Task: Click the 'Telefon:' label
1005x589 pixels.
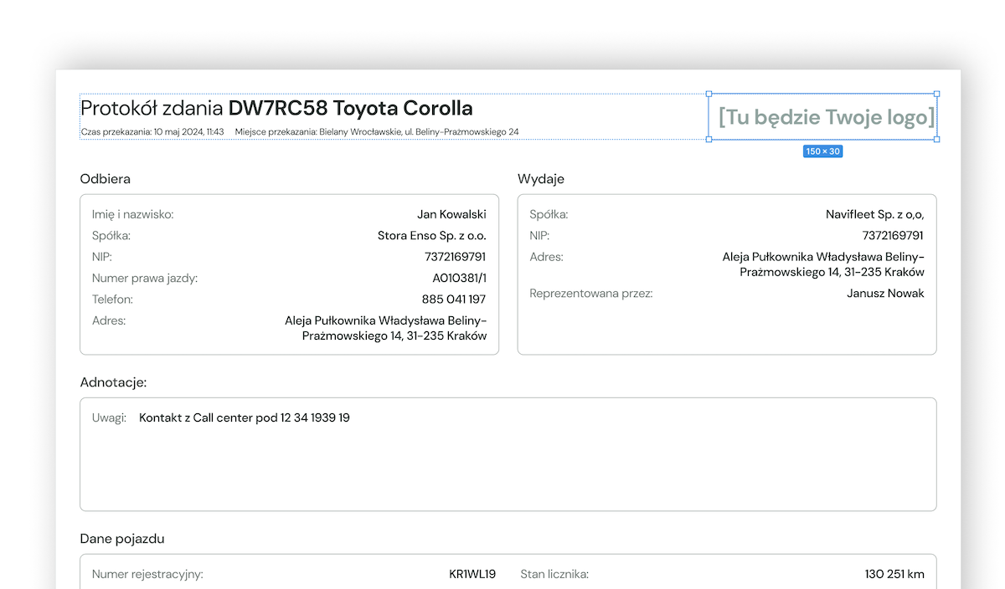Action: click(x=113, y=299)
